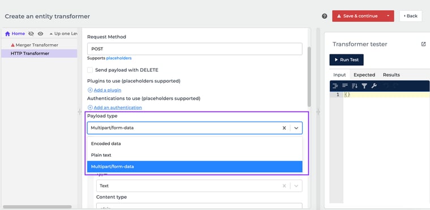This screenshot has width=430, height=210.
Task: Click Run Test button
Action: [x=347, y=60]
